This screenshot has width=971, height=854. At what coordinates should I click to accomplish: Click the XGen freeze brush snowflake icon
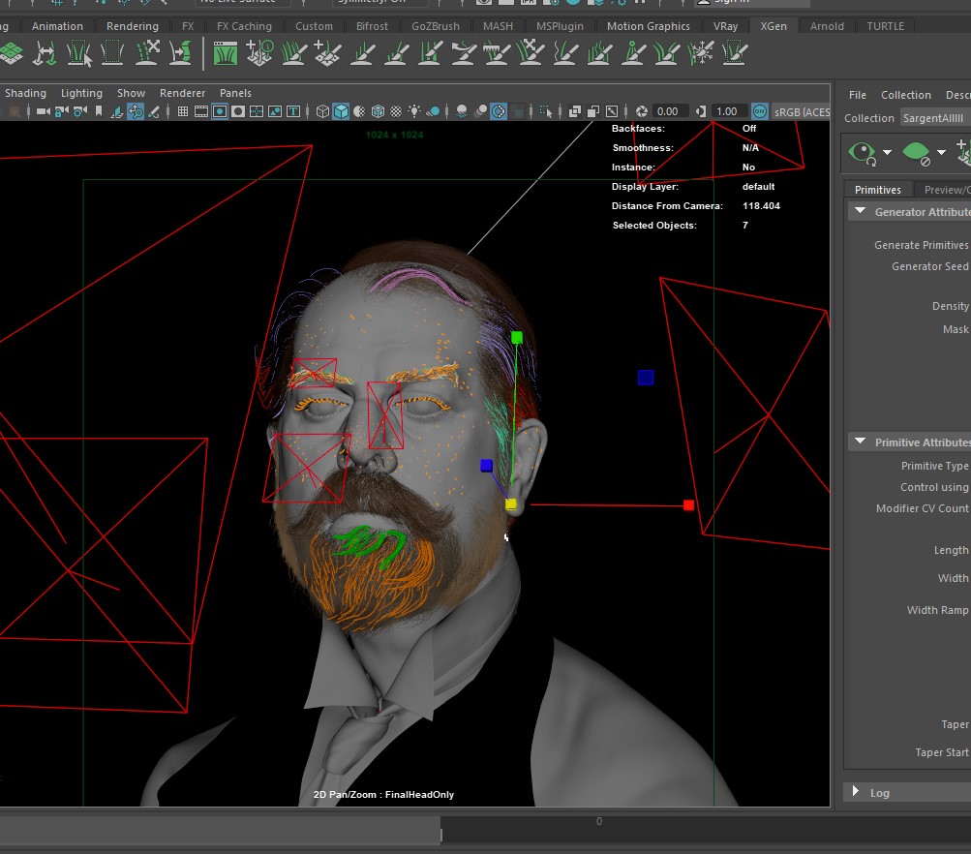pyautogui.click(x=699, y=54)
